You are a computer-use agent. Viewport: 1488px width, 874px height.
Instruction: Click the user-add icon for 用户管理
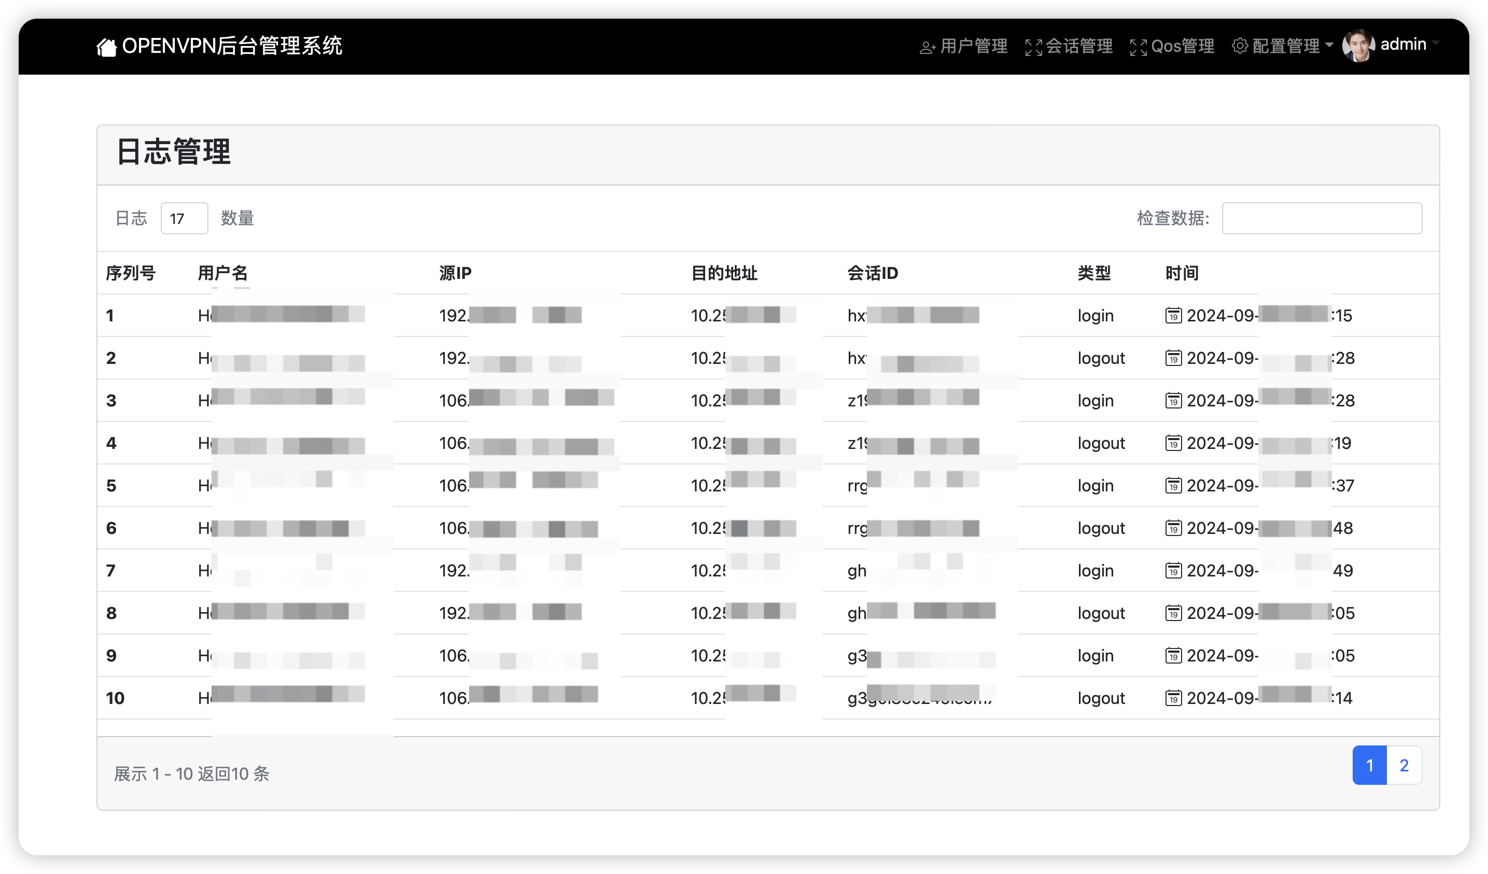point(927,47)
